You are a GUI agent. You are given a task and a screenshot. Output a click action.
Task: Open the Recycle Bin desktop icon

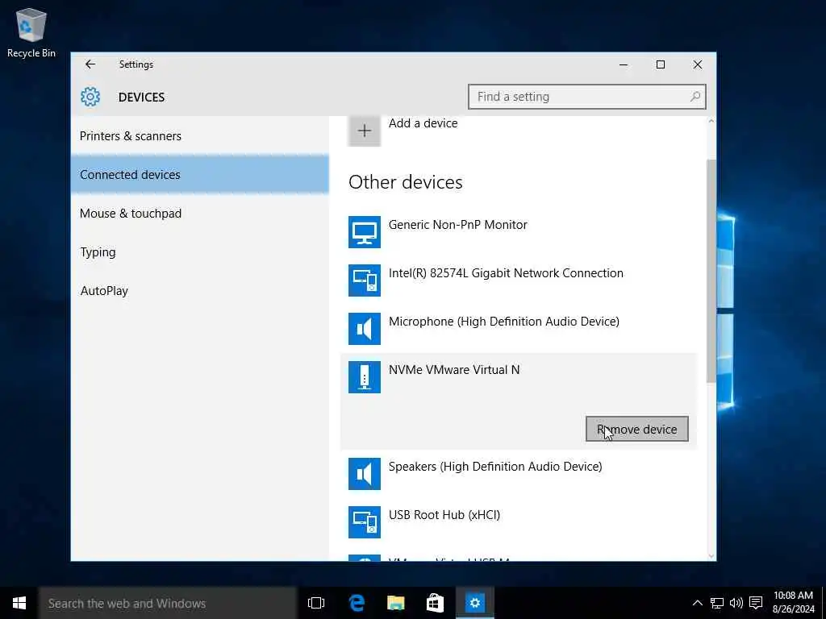[x=31, y=32]
